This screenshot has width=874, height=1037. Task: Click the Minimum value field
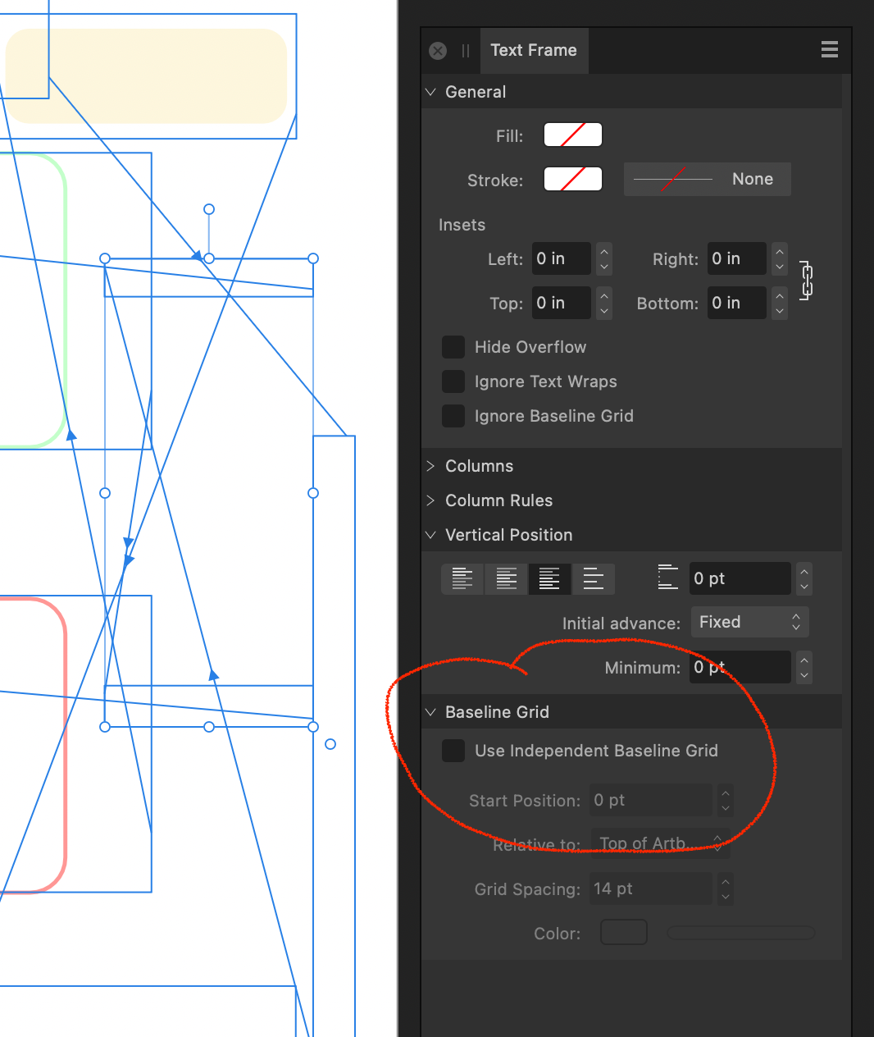[740, 667]
